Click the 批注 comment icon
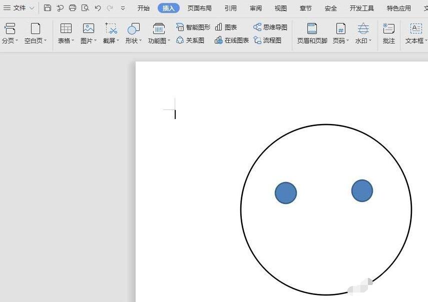This screenshot has width=428, height=302. 388,28
